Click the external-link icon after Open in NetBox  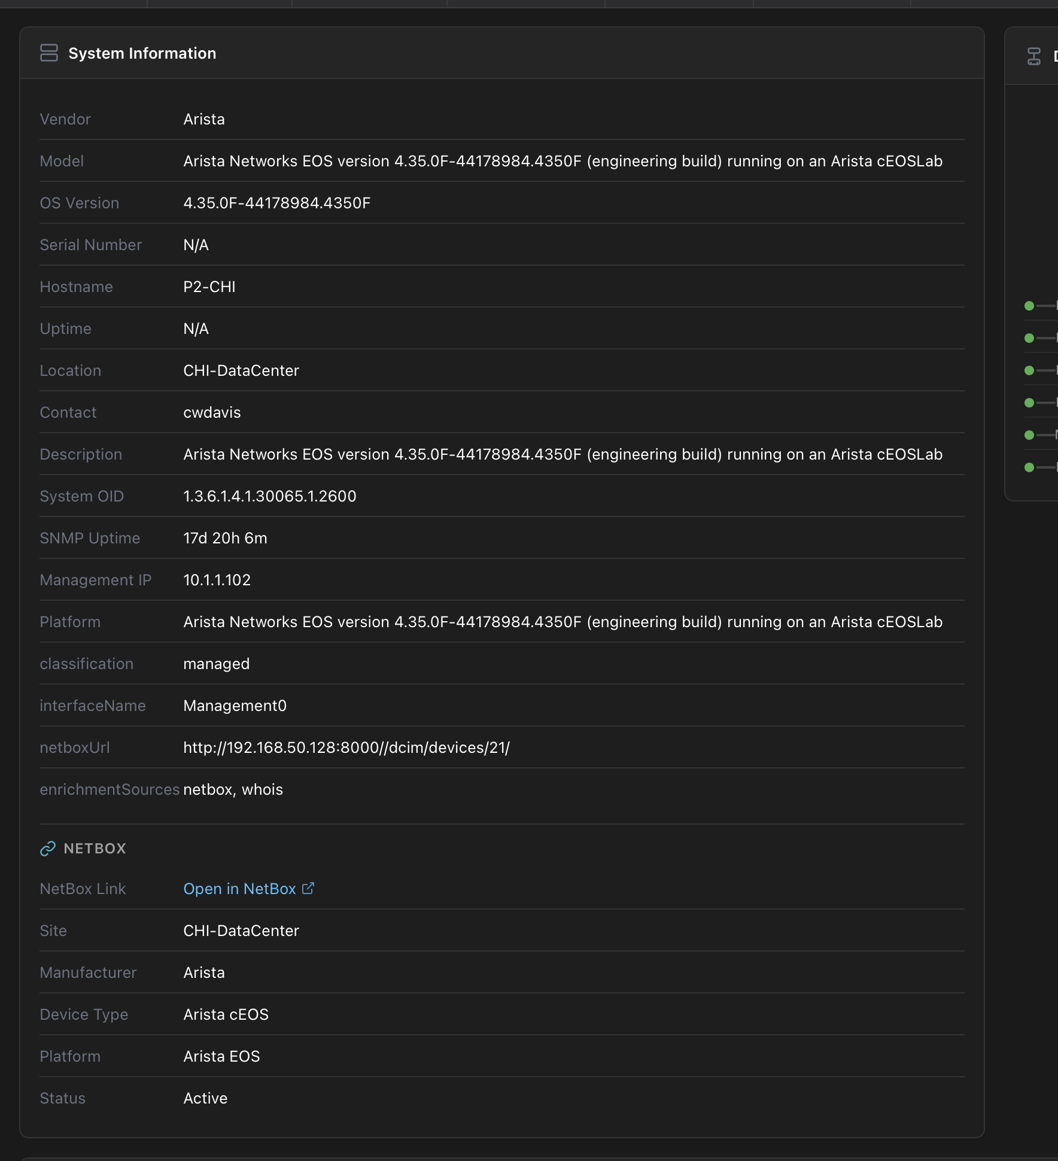tap(308, 888)
